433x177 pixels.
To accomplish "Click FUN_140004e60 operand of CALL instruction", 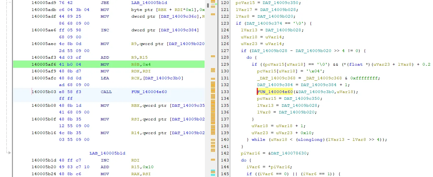I will [149, 92].
